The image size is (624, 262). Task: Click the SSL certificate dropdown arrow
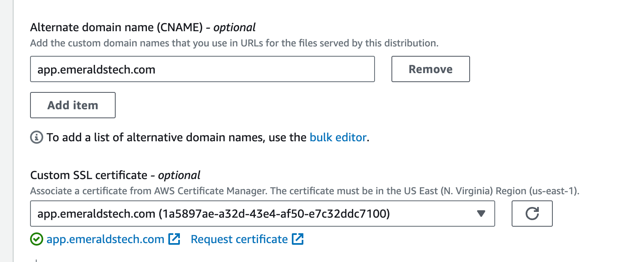click(481, 214)
